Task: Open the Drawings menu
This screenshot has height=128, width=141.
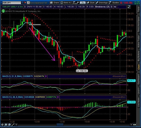Action: point(102,3)
